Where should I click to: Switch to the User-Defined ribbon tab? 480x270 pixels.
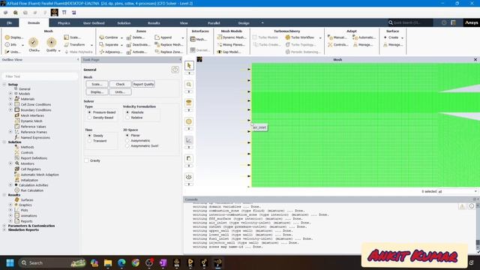[94, 23]
